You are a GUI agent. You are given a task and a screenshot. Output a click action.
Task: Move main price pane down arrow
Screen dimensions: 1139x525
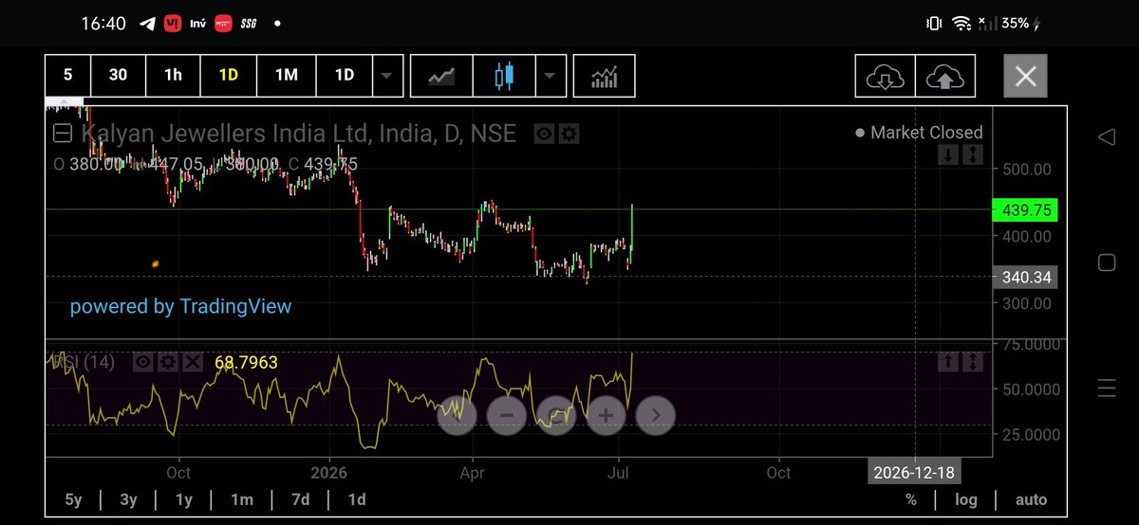point(948,154)
